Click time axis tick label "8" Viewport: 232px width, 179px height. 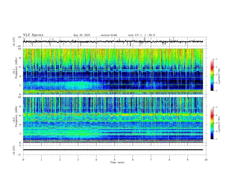click(169, 160)
